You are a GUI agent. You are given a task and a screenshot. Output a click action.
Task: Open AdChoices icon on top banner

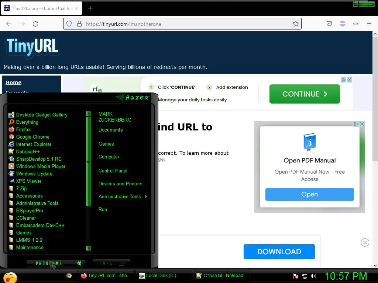click(344, 80)
